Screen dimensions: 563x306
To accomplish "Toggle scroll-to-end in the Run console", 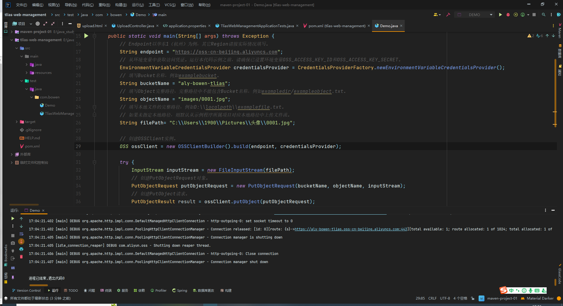I will (21, 241).
